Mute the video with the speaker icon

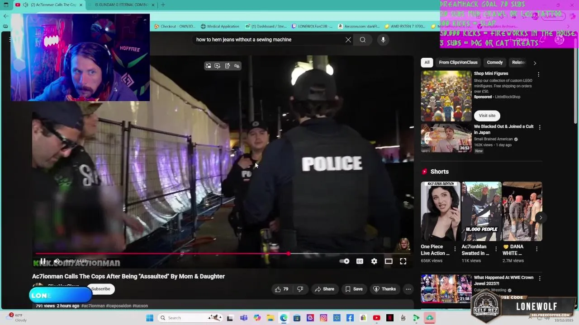[x=57, y=261]
